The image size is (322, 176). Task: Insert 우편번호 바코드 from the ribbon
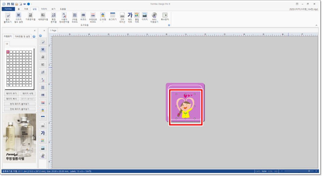[x=93, y=17]
